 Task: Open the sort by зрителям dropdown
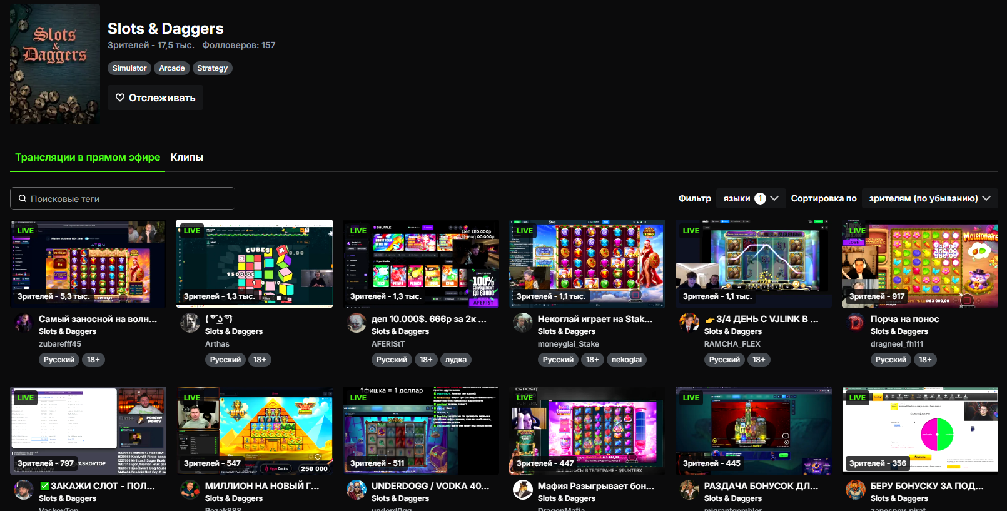coord(929,198)
